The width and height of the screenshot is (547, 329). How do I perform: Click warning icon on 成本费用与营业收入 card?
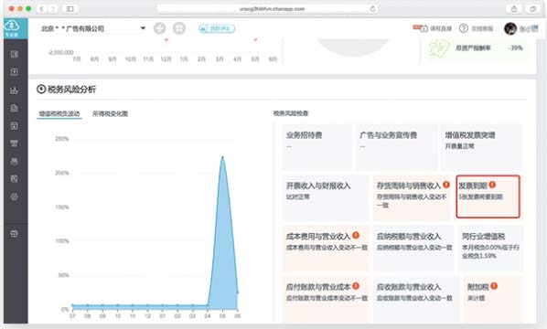click(x=356, y=235)
